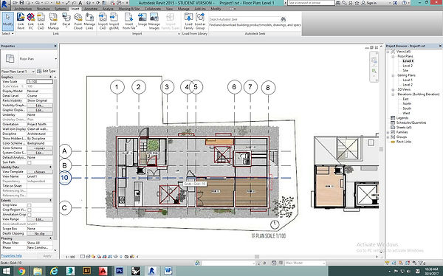Open the Manage ribbon tab
Screen dimensions: 443x276
click(183, 9)
